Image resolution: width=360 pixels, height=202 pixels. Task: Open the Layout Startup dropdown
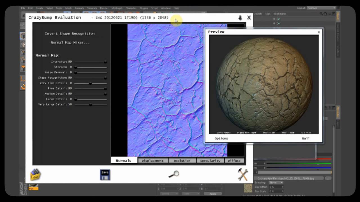tap(321, 8)
